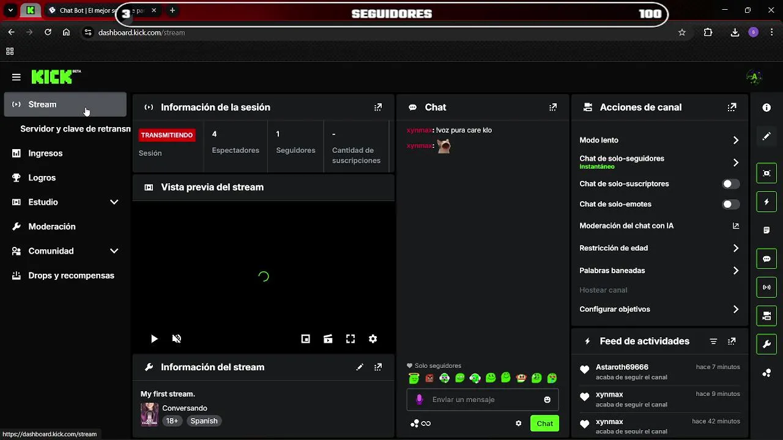
Task: Open Ingresos in the left sidebar
Action: [x=65, y=153]
